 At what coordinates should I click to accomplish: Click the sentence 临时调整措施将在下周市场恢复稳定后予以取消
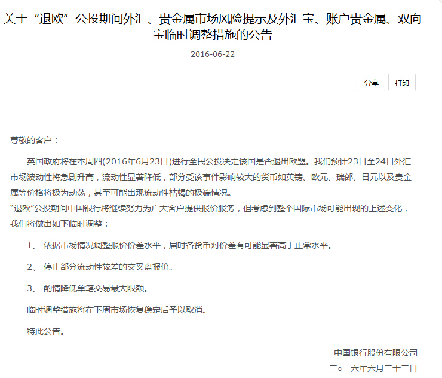click(117, 310)
